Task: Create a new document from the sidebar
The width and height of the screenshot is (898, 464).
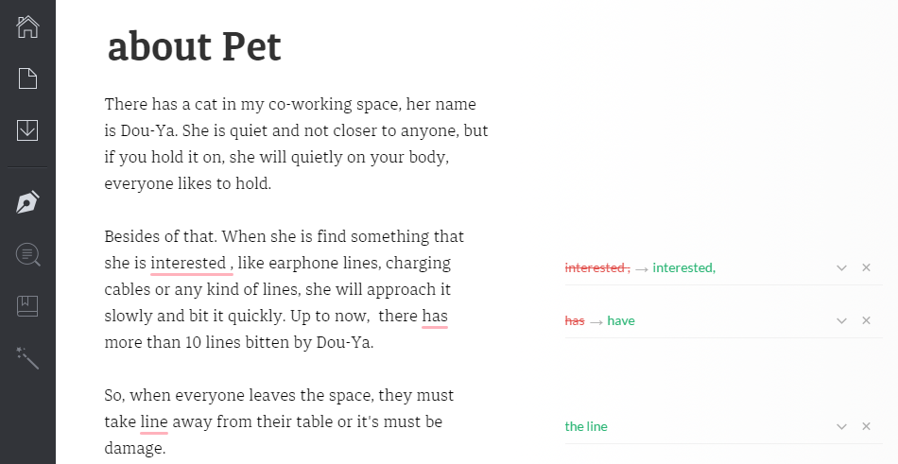Action: click(x=27, y=78)
